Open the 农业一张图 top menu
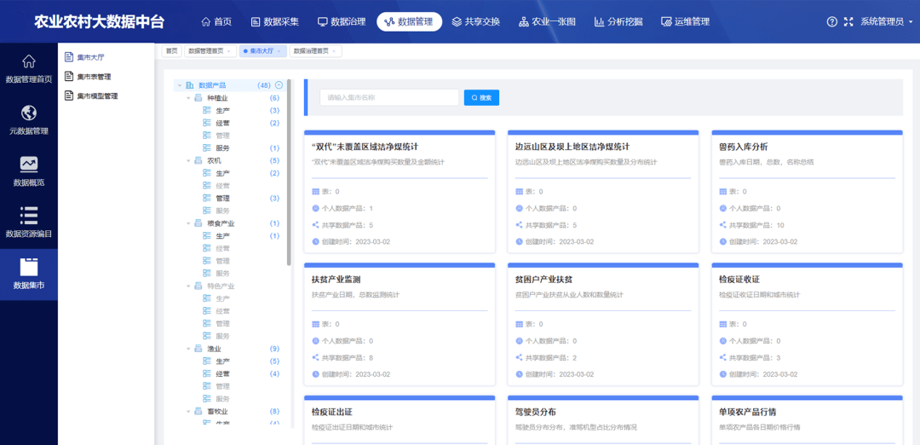 pyautogui.click(x=547, y=21)
